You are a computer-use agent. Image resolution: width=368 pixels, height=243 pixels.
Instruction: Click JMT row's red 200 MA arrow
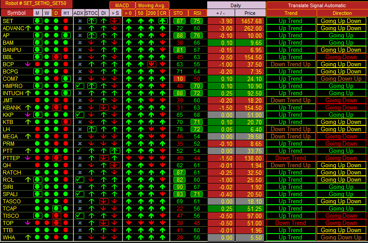pos(151,101)
